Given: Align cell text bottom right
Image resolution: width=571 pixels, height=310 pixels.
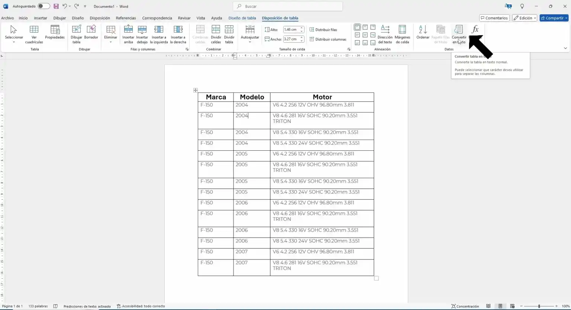Looking at the screenshot, I should click(373, 43).
